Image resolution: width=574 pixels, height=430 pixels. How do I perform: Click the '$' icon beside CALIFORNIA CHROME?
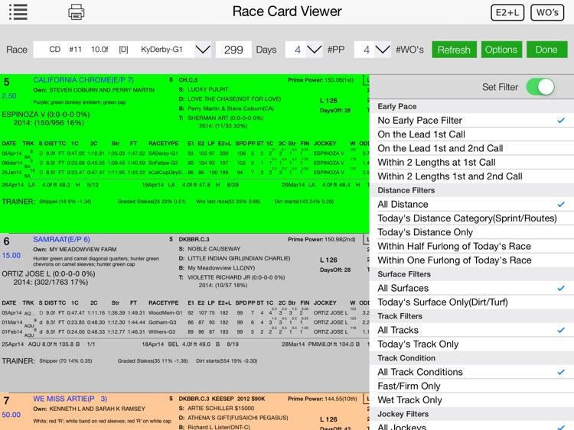pyautogui.click(x=171, y=79)
